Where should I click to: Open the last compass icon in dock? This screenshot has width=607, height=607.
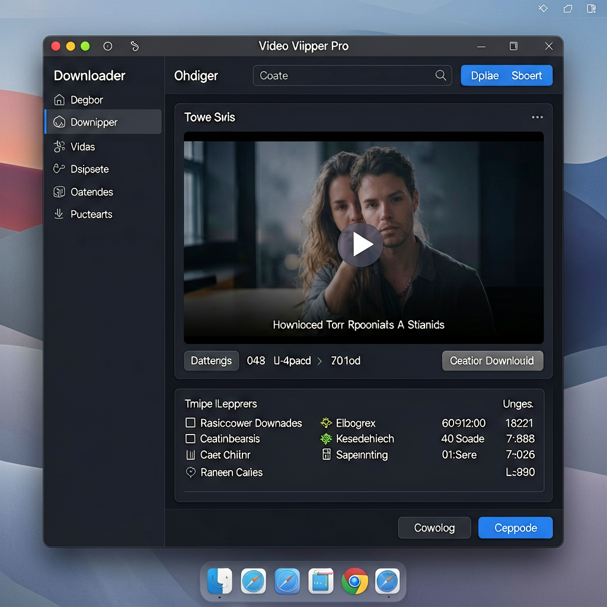pos(388,581)
